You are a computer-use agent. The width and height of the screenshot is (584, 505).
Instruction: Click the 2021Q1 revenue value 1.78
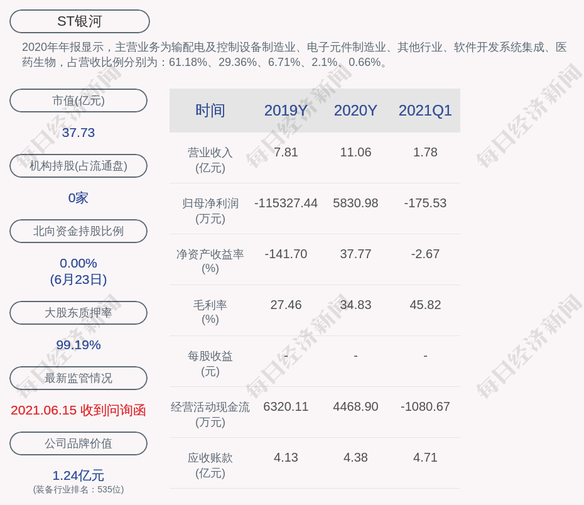click(x=425, y=153)
